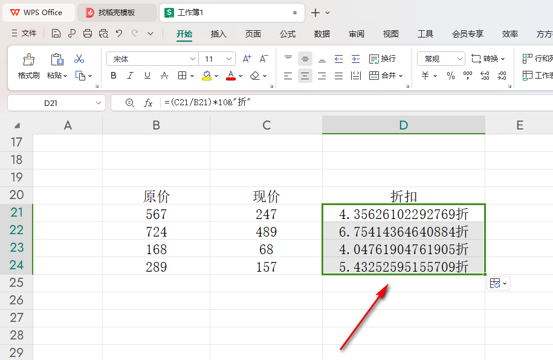
Task: Click the Justify alignment icon
Action: [x=338, y=76]
